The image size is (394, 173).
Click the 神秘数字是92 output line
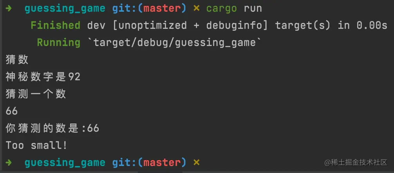point(43,77)
